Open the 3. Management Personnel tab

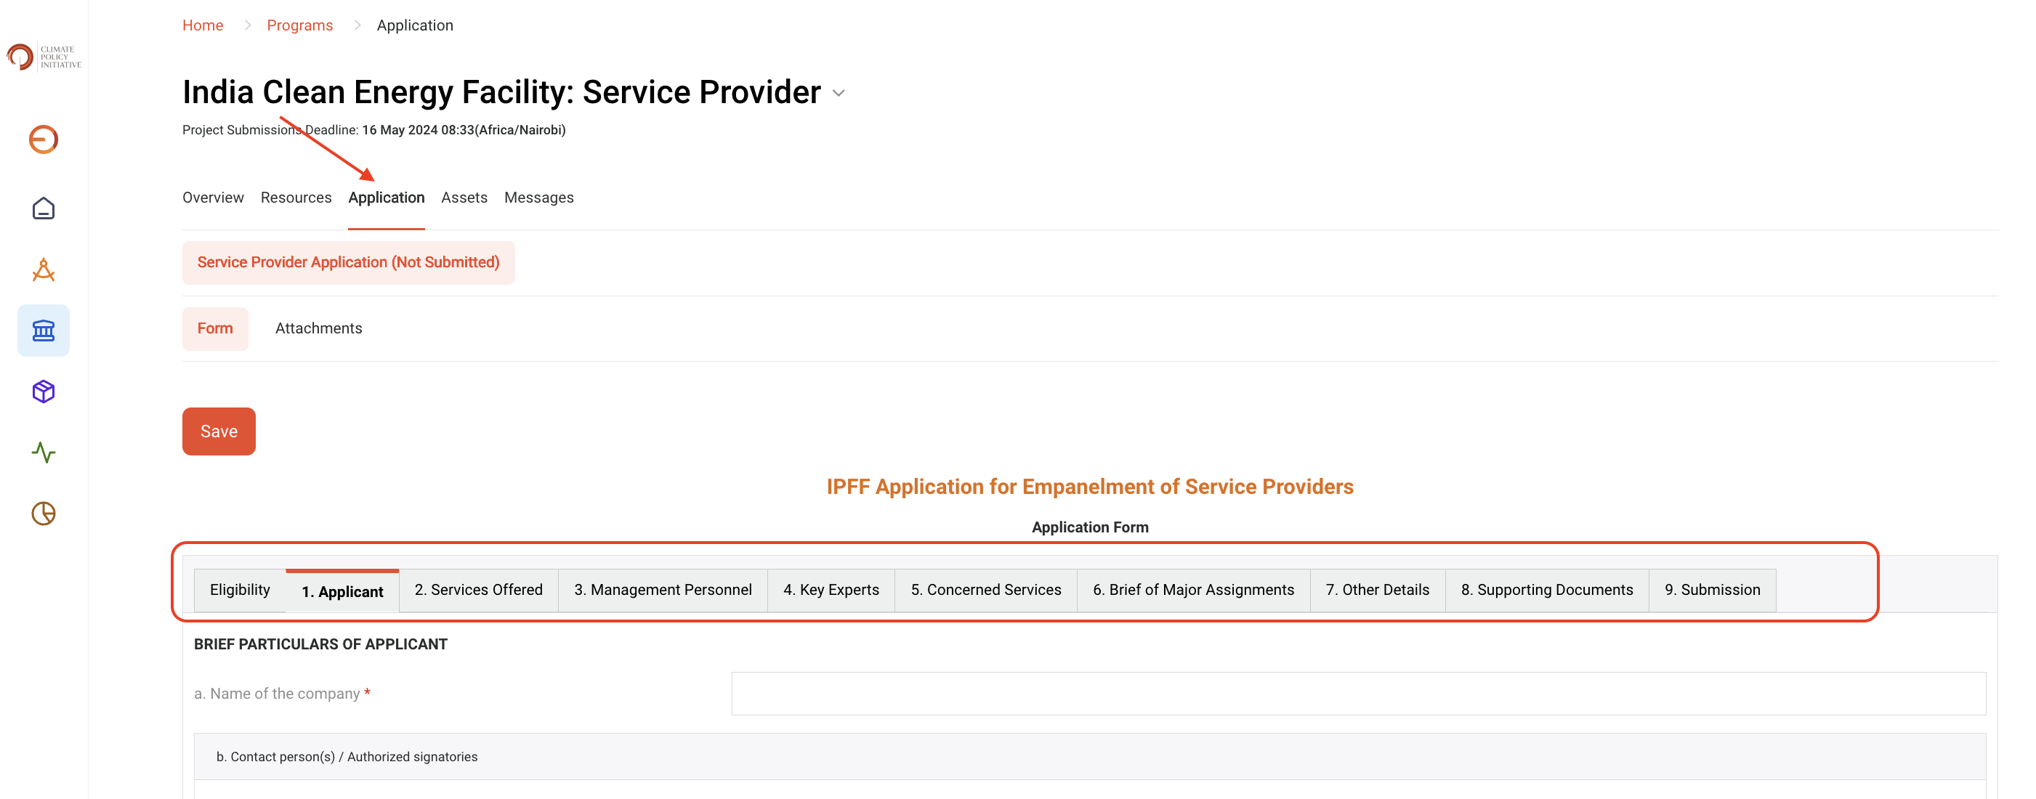(x=663, y=591)
